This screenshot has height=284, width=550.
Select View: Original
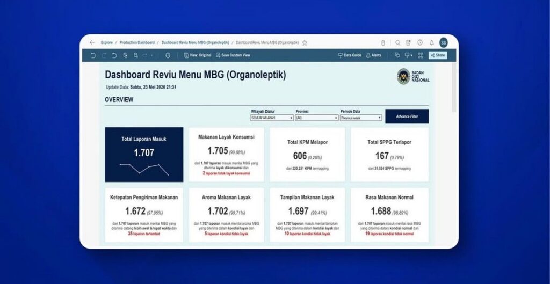tap(198, 55)
